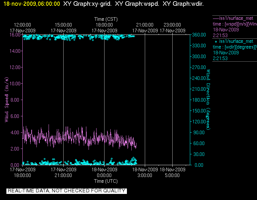Click the 8.00 wind speed tick label
Image resolution: width=257 pixels, height=200 pixels.
tap(15, 100)
